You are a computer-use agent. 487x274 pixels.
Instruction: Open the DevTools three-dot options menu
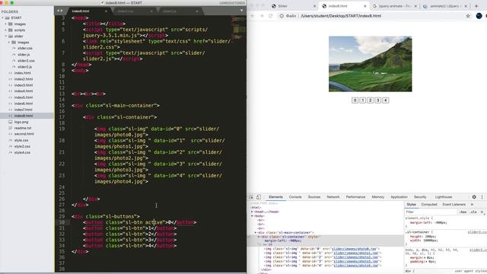click(x=482, y=197)
